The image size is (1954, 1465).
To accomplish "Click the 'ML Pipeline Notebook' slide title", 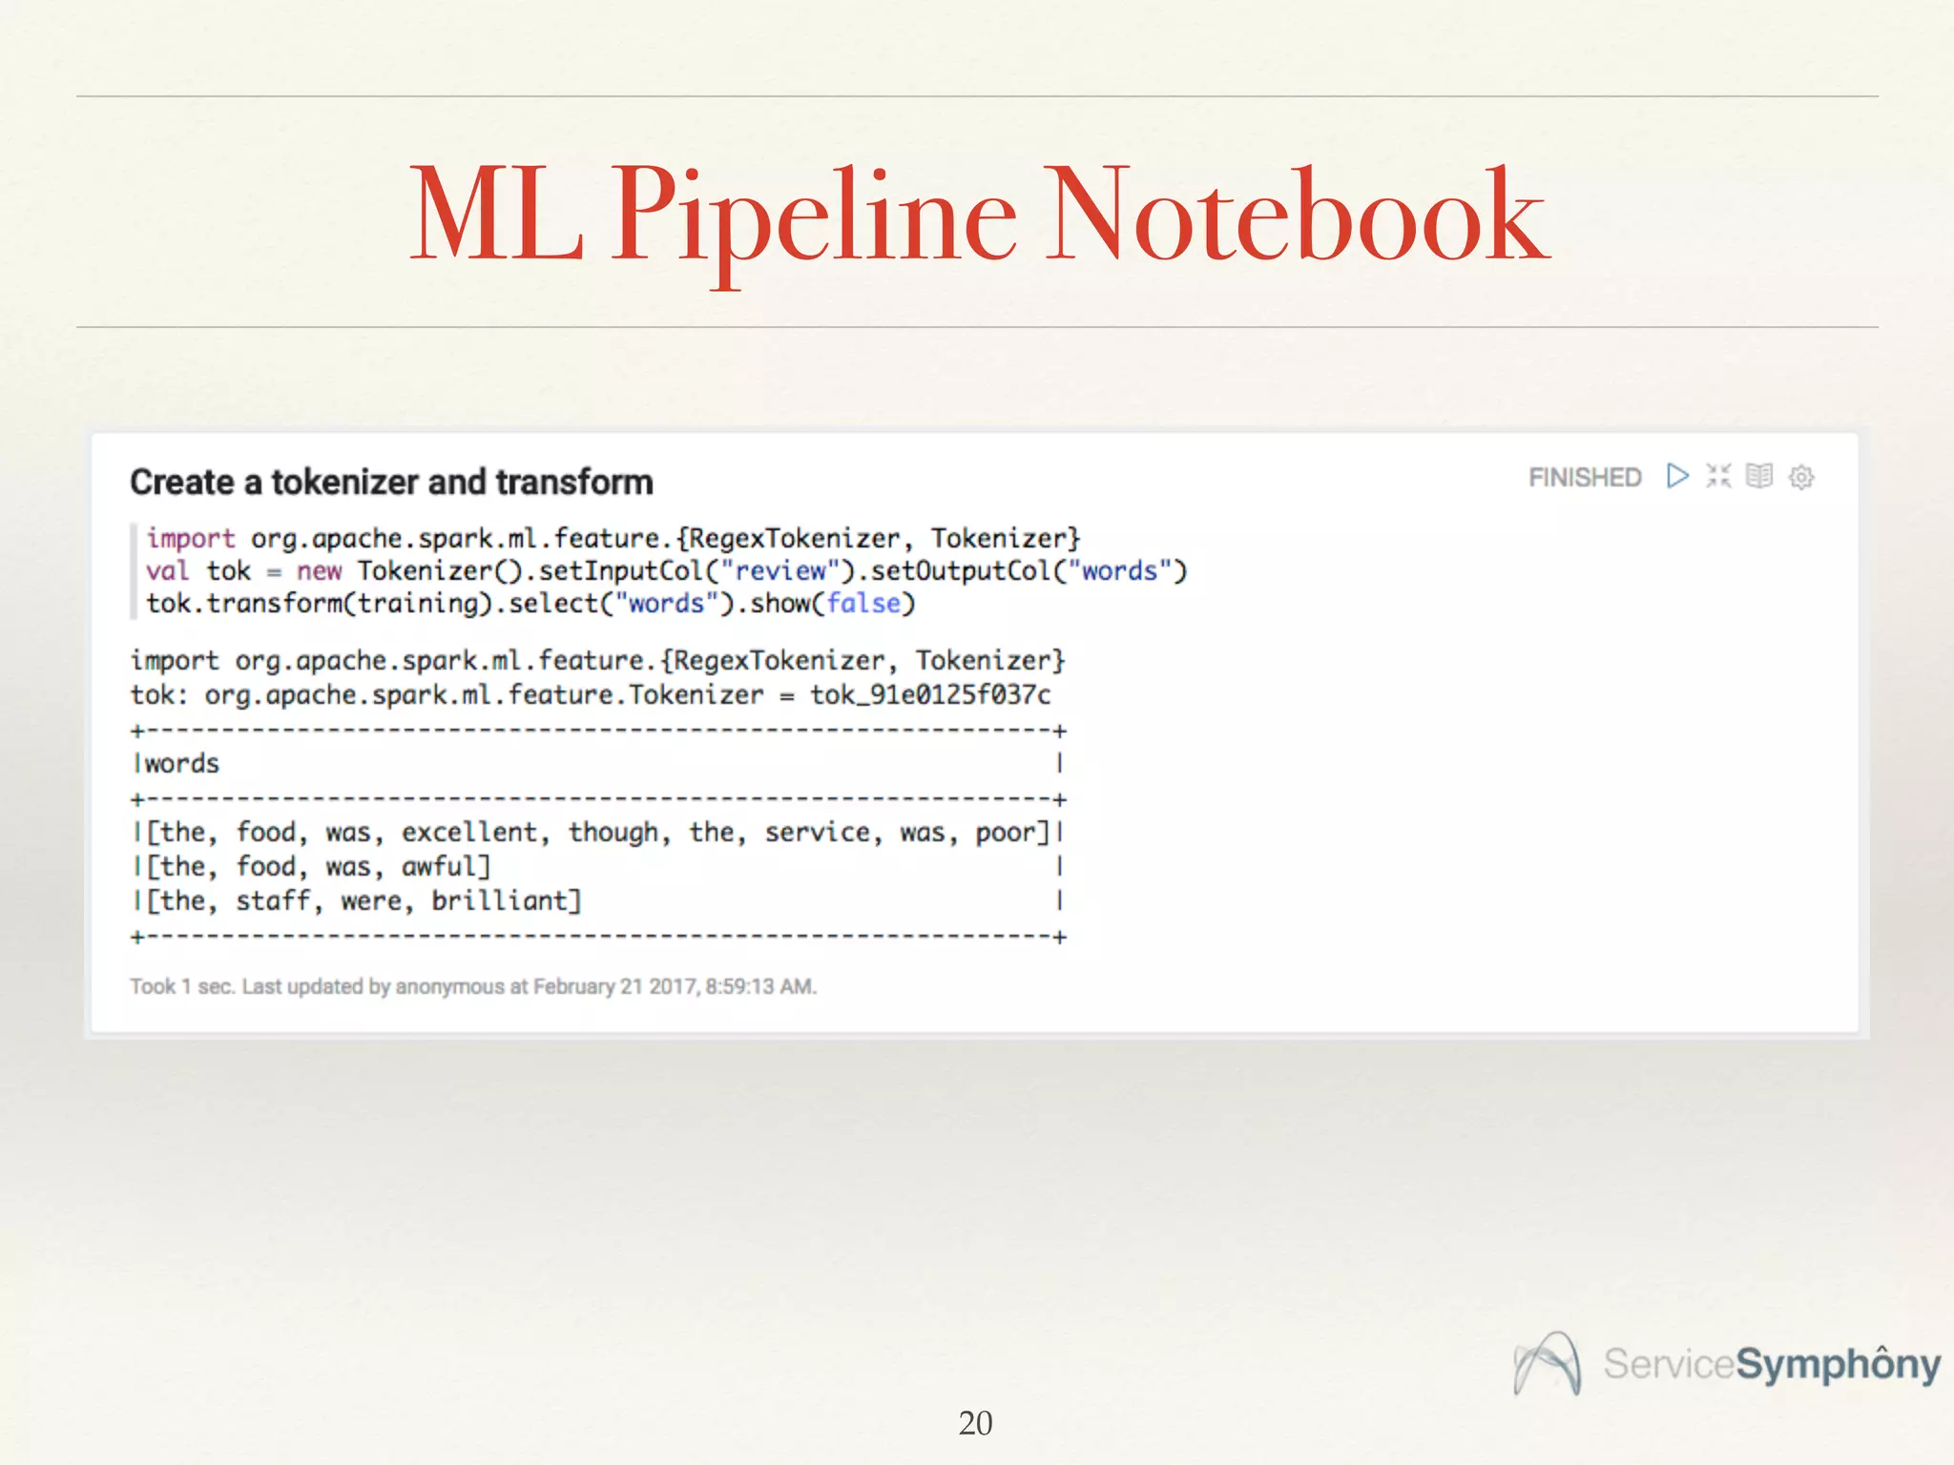I will point(979,215).
